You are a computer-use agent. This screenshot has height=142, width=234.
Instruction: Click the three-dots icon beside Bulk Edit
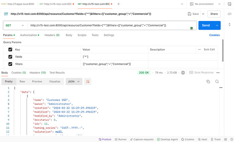point(199,50)
